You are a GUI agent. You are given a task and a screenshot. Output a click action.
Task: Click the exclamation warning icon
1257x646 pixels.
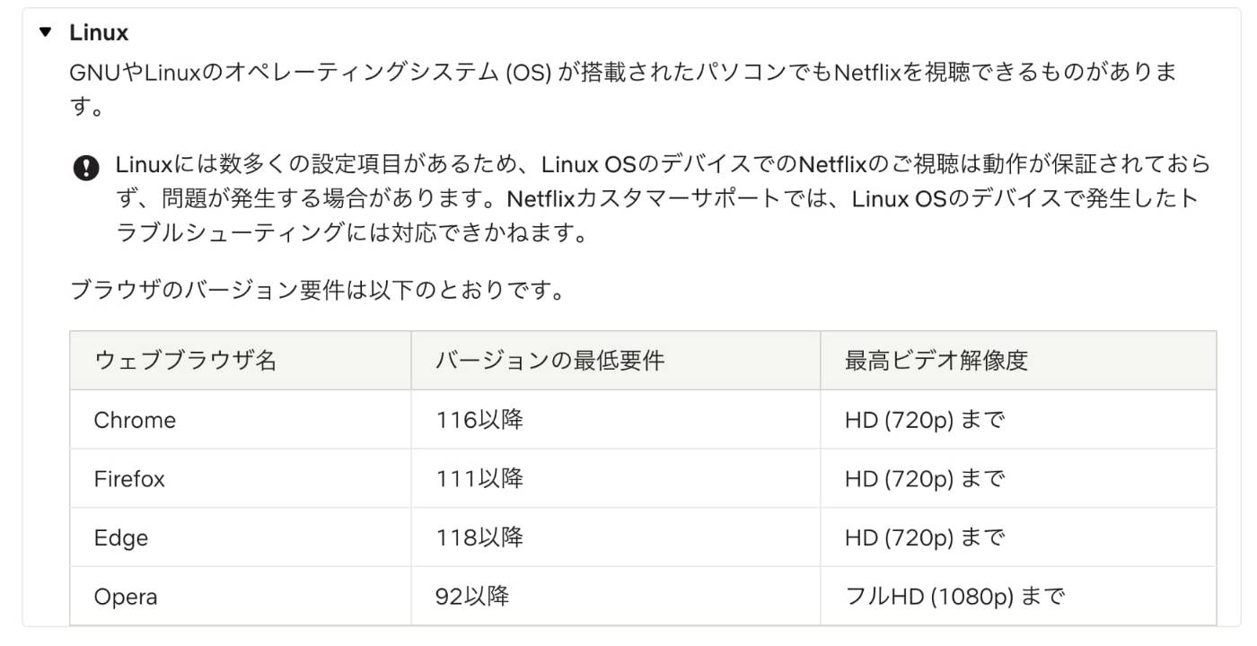pos(86,167)
